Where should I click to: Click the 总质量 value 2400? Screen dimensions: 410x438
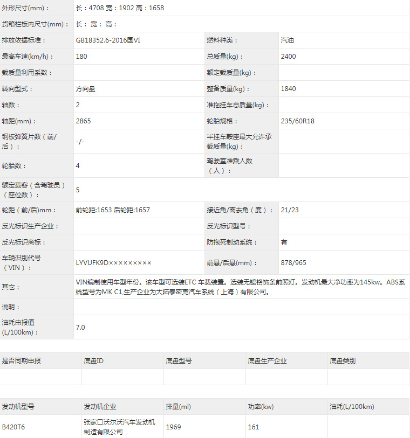click(288, 57)
